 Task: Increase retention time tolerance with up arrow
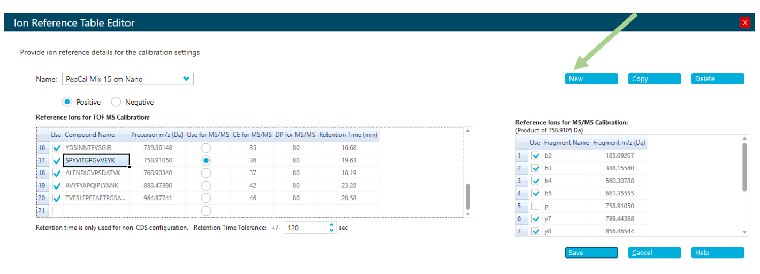point(332,225)
